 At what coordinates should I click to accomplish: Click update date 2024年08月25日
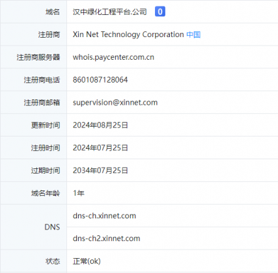[x=100, y=125]
